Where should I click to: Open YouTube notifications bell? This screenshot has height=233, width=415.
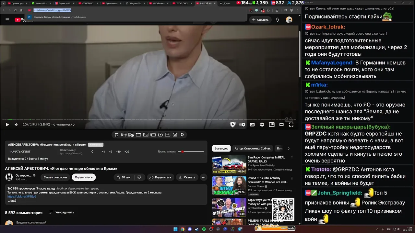click(277, 20)
